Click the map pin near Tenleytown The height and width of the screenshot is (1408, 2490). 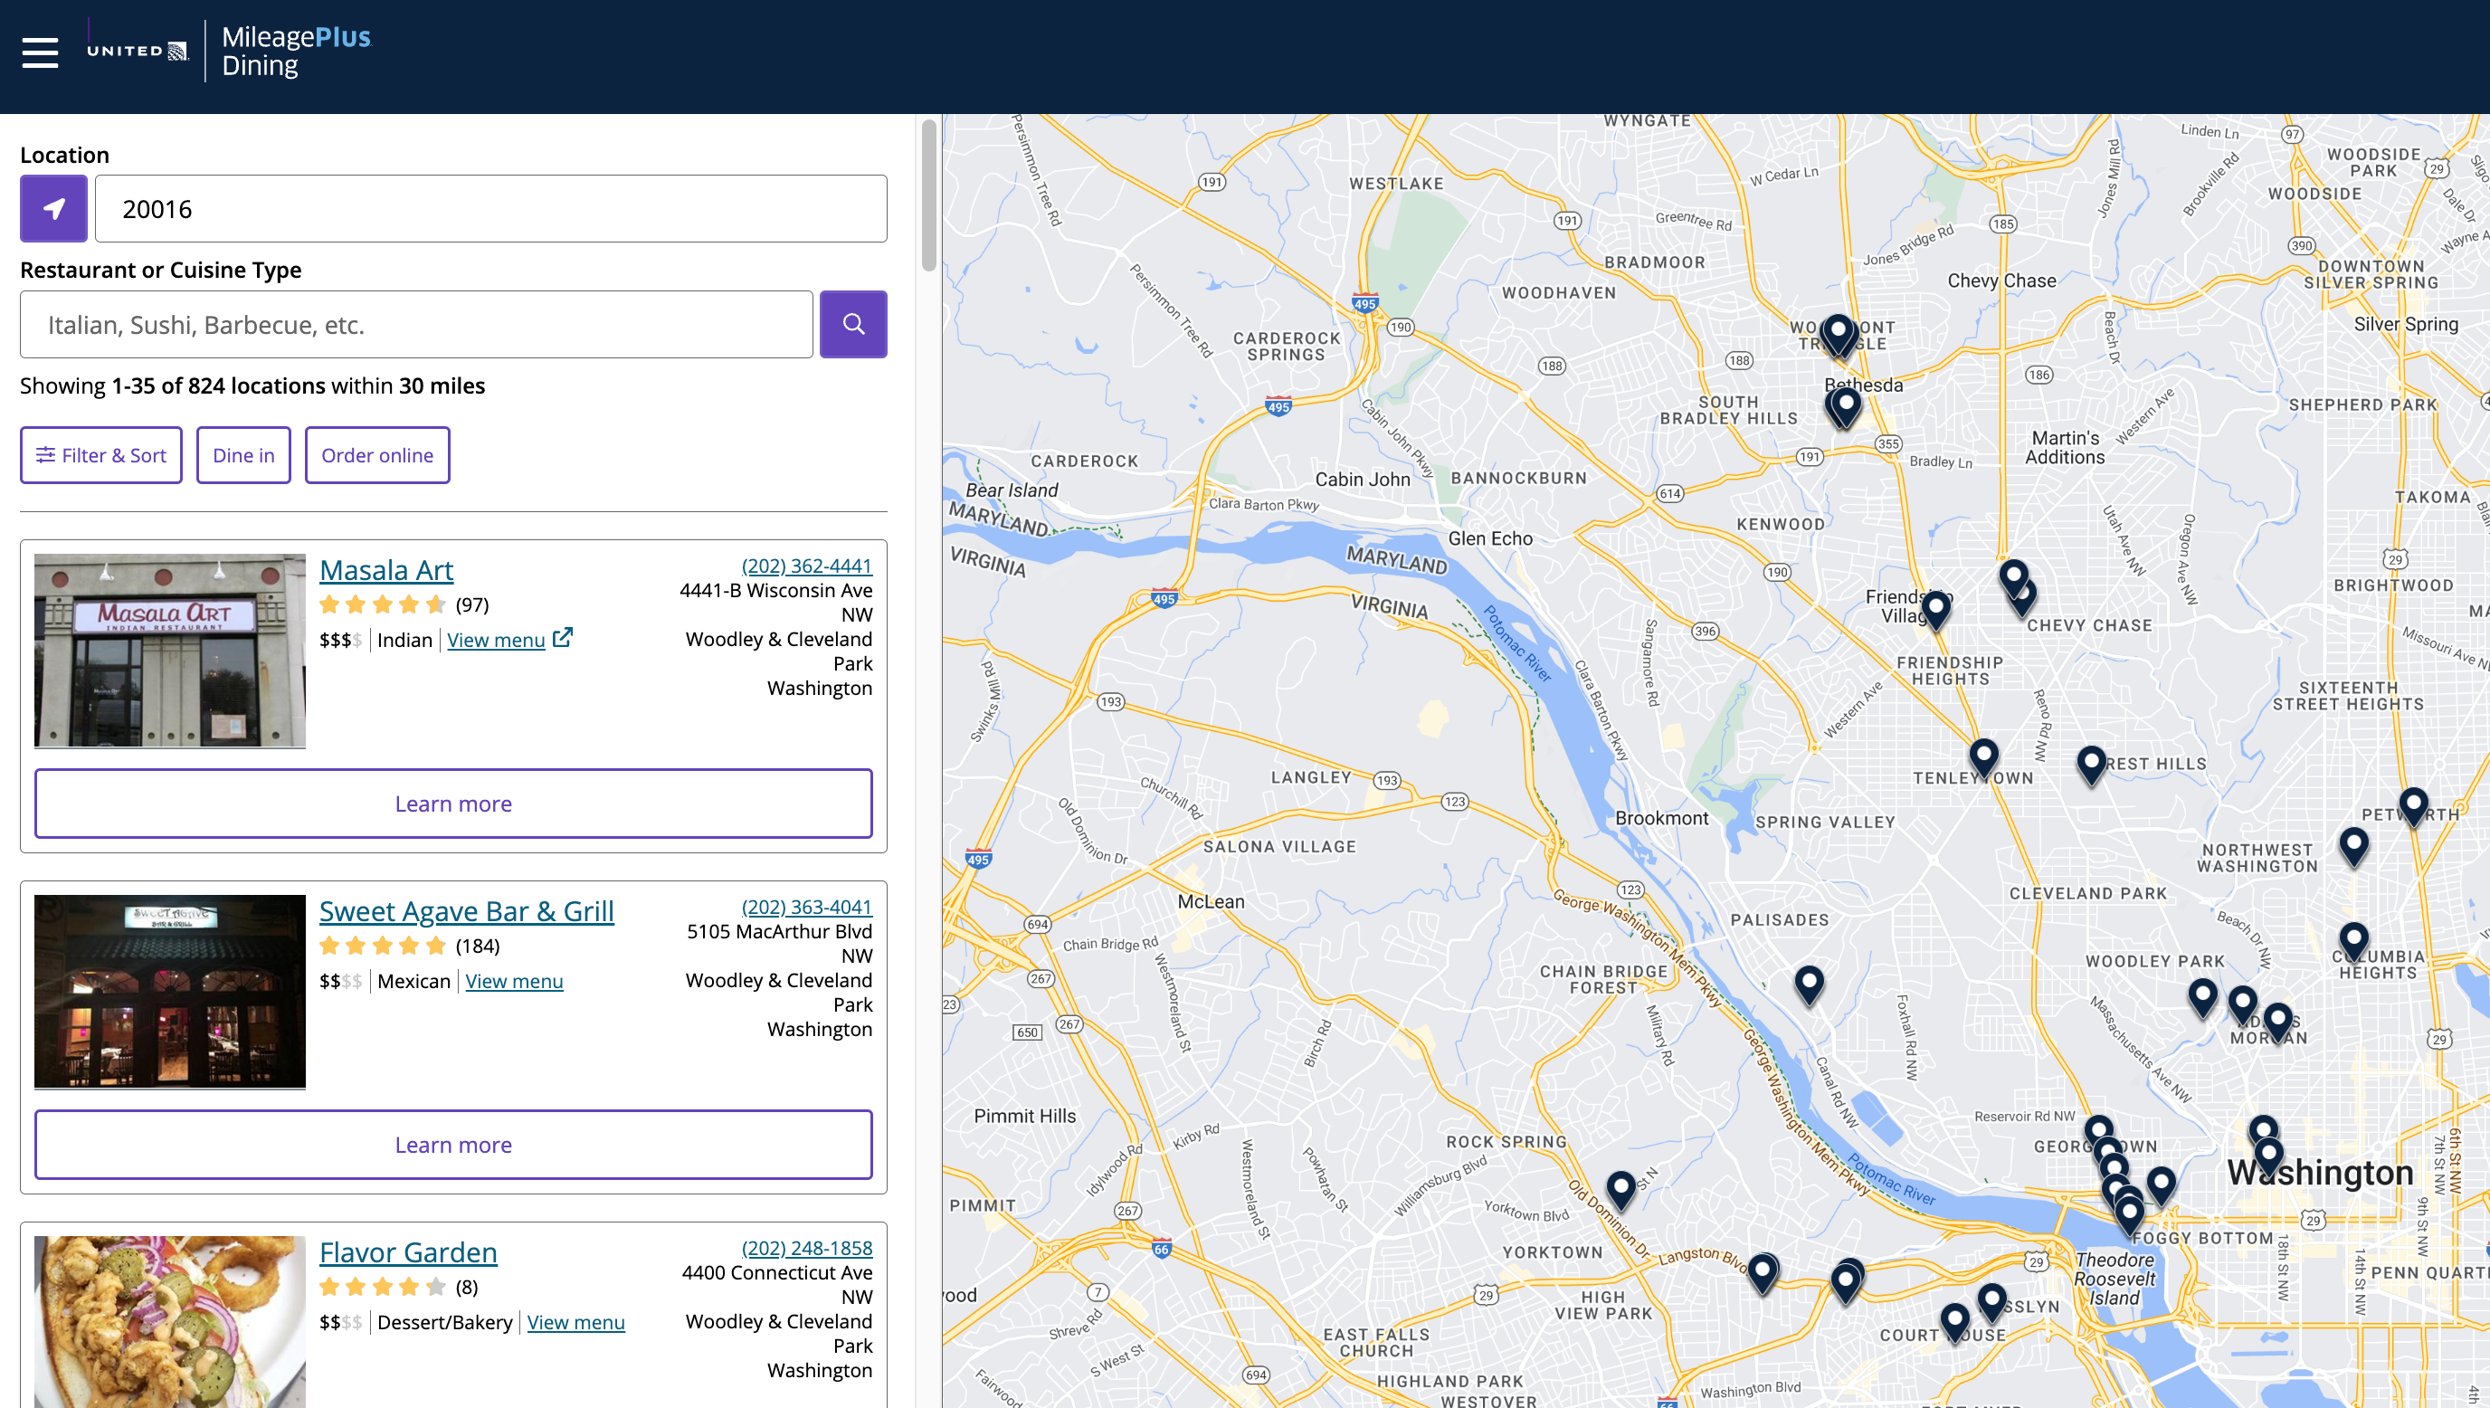pyautogui.click(x=1983, y=756)
